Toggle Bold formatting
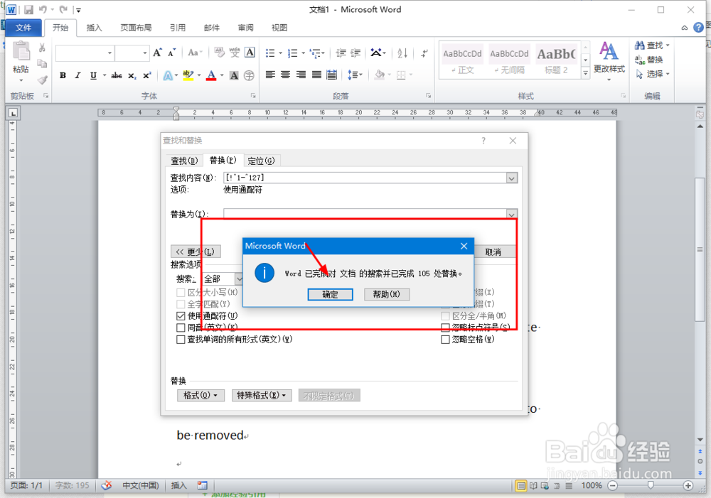This screenshot has height=498, width=711. [63, 76]
